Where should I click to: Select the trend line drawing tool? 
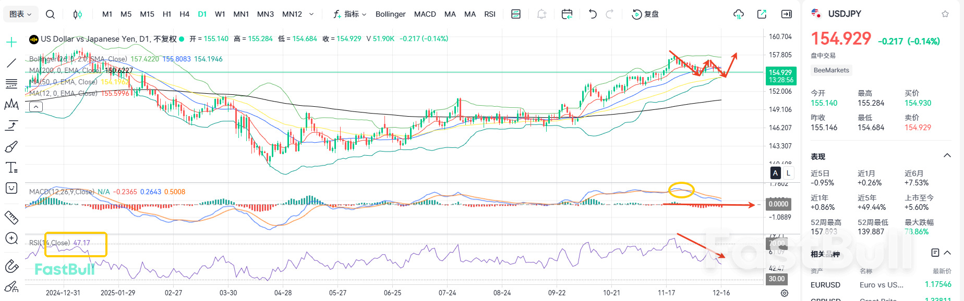pyautogui.click(x=11, y=63)
